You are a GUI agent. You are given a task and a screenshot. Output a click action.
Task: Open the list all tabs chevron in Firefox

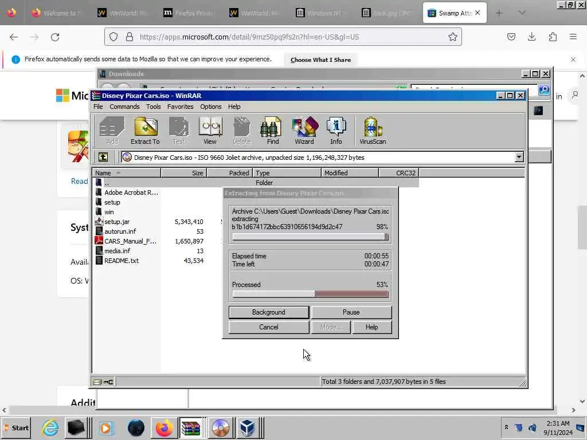[x=522, y=13]
